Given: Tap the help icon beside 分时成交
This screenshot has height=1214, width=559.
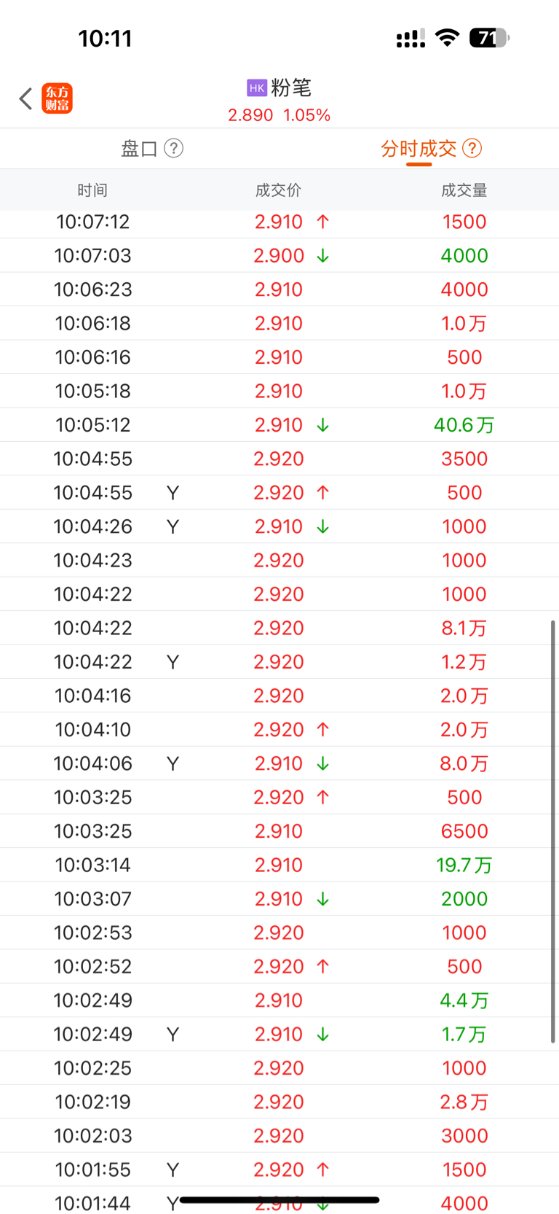Looking at the screenshot, I should coord(472,148).
